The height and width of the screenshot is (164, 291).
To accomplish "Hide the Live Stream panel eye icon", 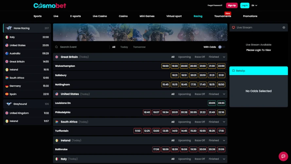I will point(284,28).
